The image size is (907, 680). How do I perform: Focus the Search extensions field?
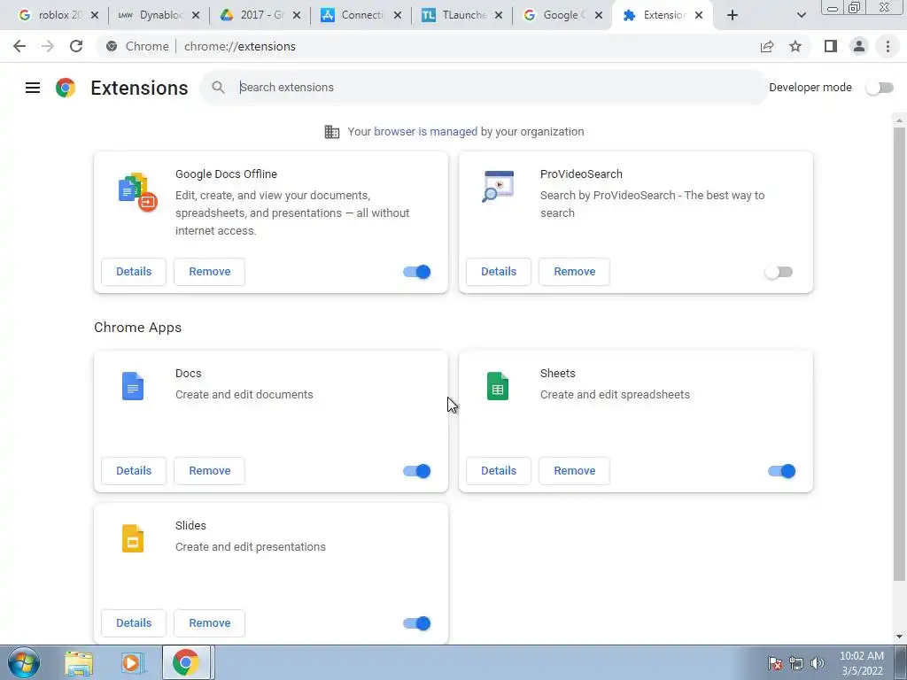[484, 88]
